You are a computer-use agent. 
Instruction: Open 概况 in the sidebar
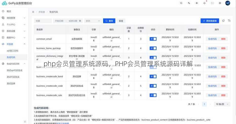[9, 11]
